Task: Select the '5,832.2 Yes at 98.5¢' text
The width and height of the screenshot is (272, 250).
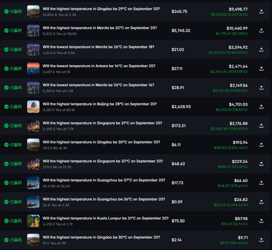Action: click(x=60, y=34)
